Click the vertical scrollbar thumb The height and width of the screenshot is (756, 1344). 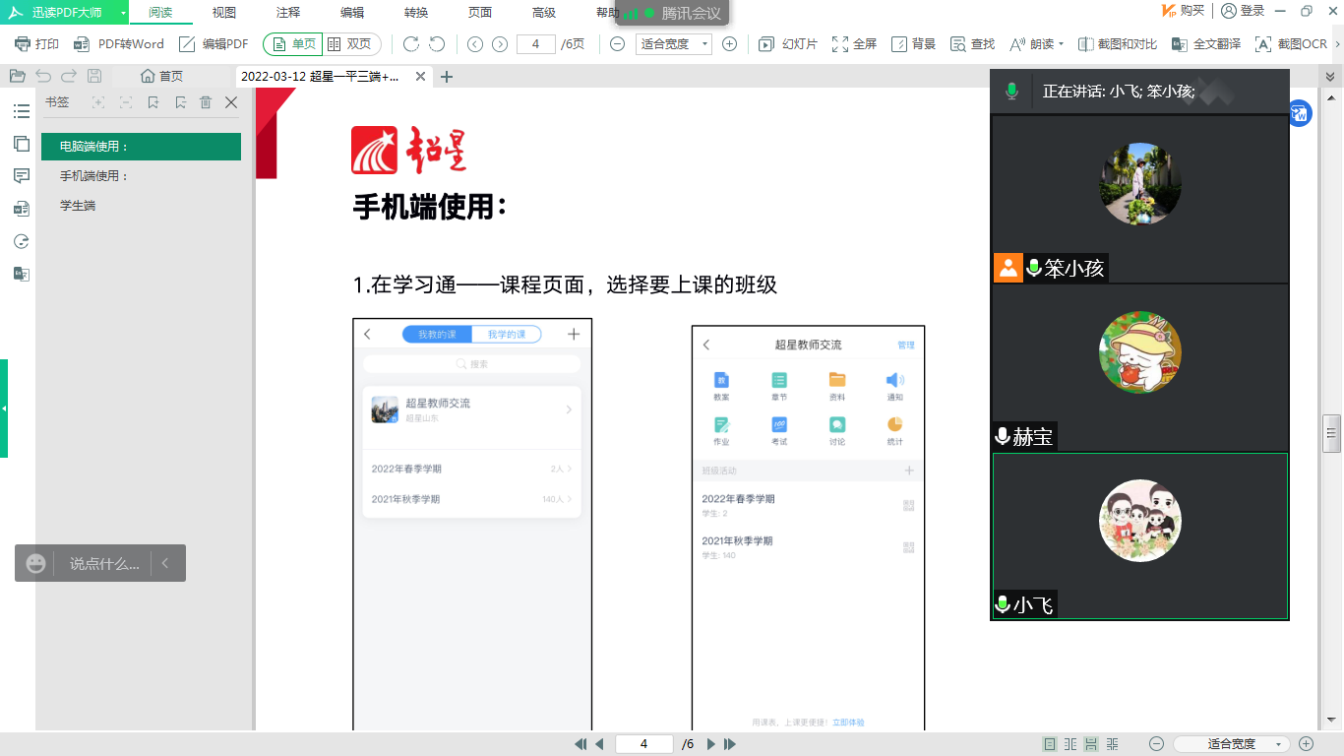(1333, 432)
